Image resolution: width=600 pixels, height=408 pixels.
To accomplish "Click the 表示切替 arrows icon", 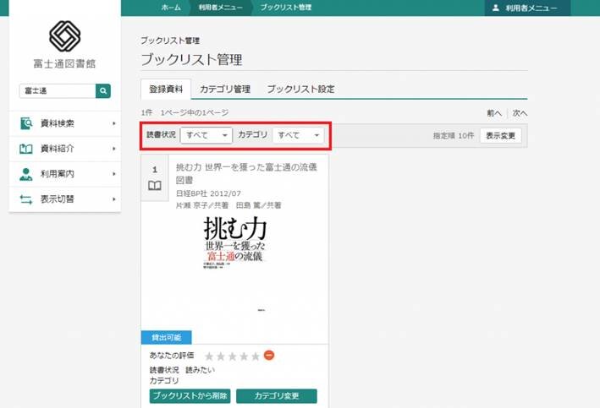I will click(26, 199).
